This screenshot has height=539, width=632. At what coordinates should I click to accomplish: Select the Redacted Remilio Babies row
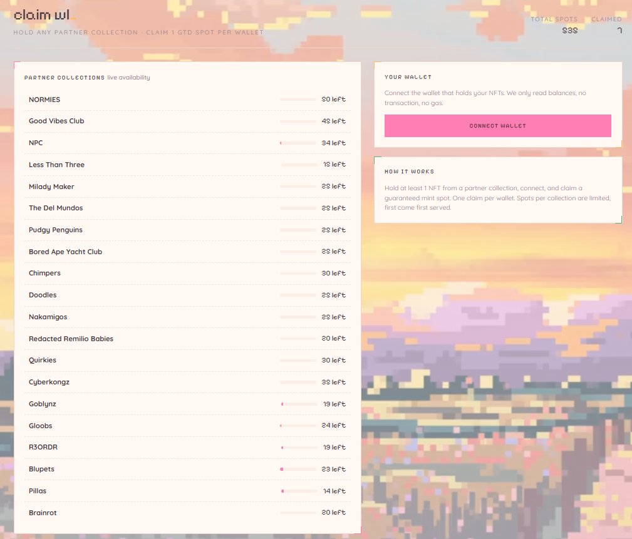click(x=187, y=339)
